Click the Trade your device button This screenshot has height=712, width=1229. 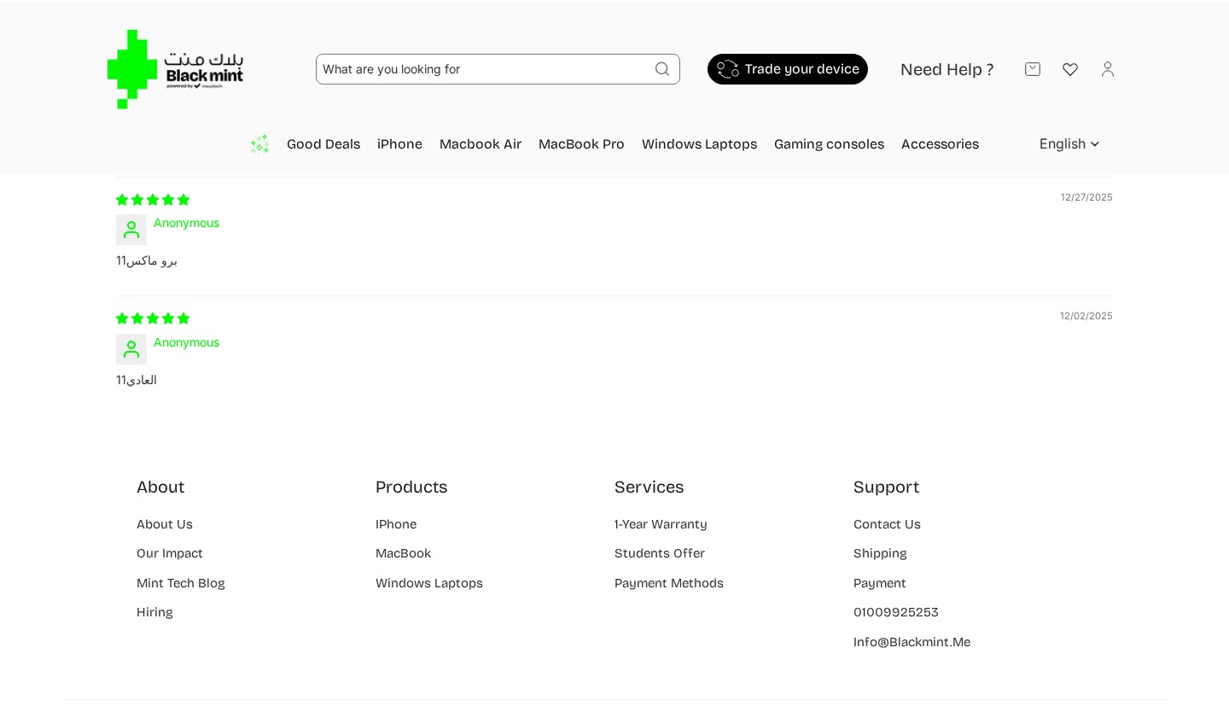pos(788,69)
